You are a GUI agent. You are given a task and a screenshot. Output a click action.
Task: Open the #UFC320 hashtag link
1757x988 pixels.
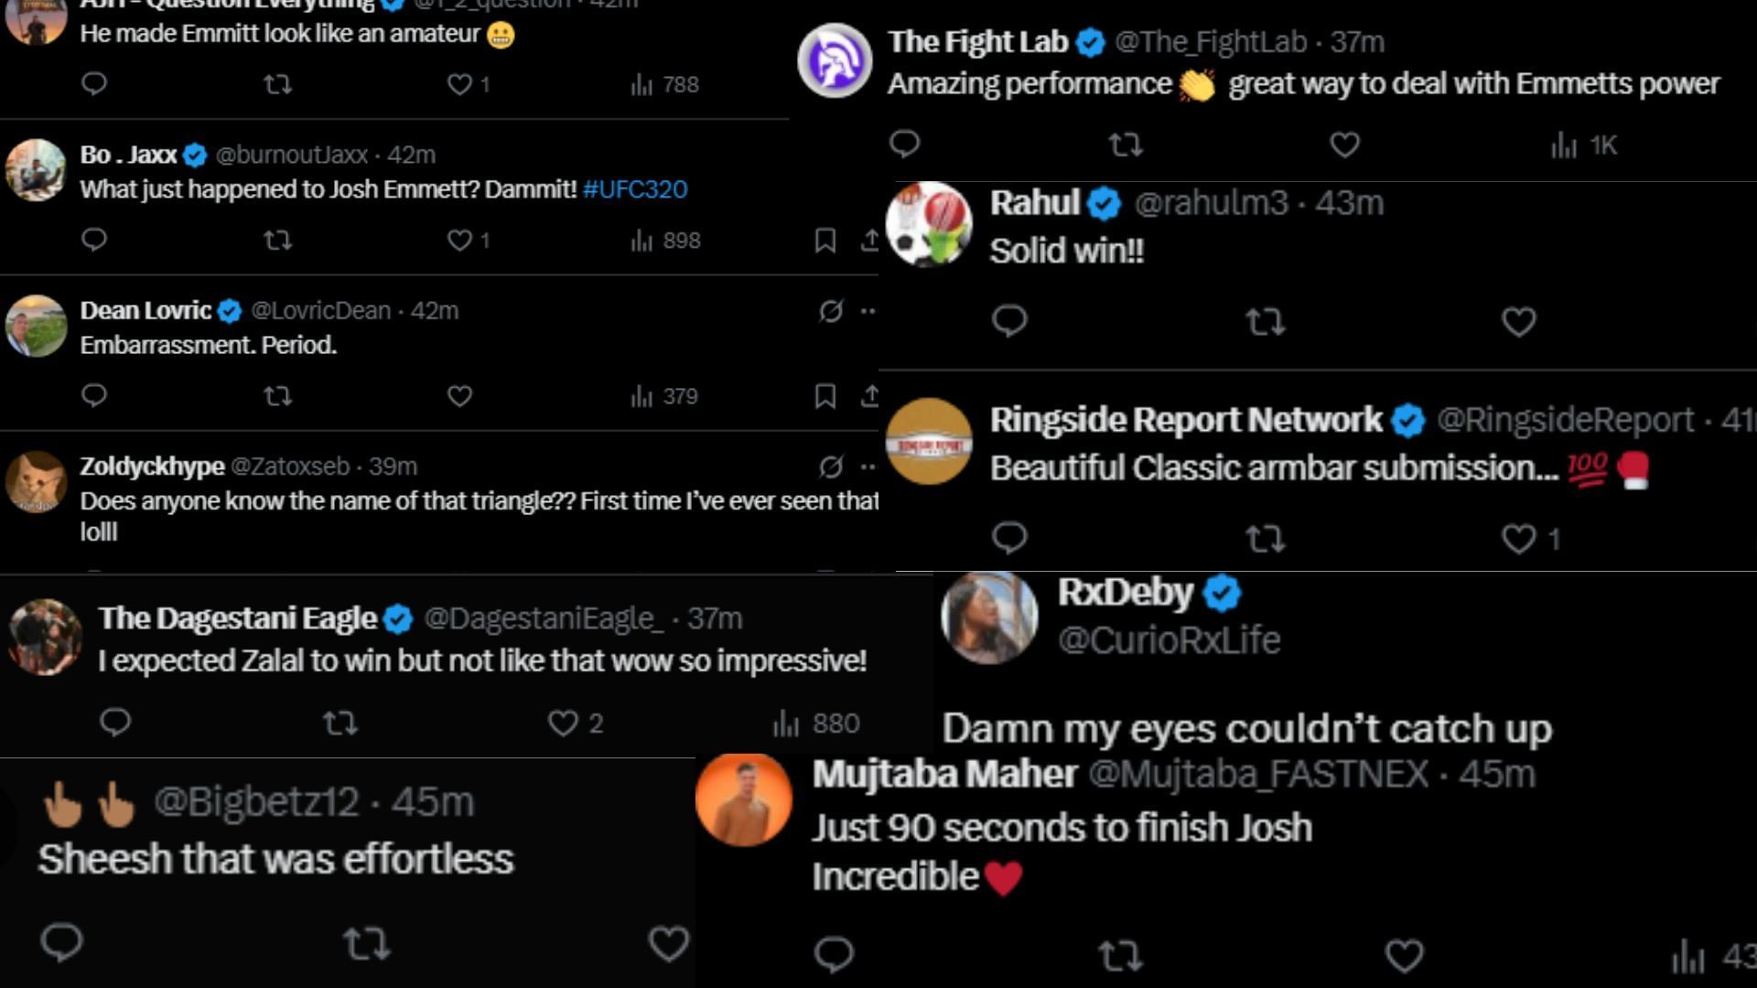pos(635,189)
